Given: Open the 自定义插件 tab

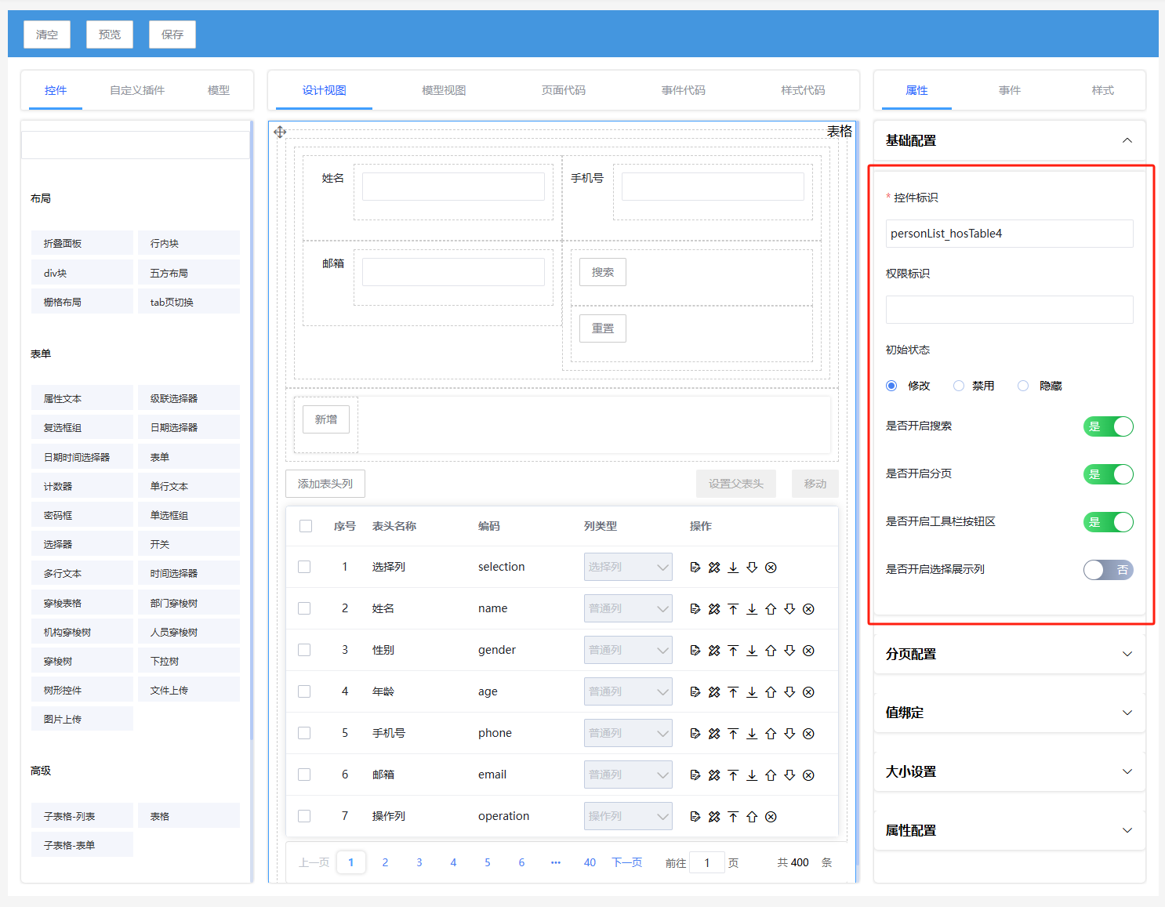Looking at the screenshot, I should point(137,90).
